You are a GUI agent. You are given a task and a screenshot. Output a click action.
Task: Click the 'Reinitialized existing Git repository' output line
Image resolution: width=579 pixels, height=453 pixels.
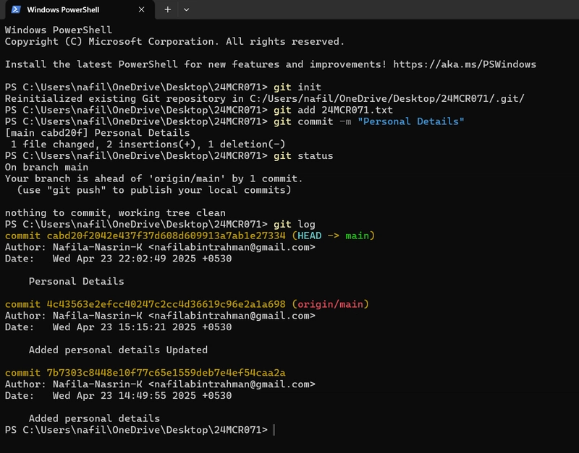pos(264,99)
